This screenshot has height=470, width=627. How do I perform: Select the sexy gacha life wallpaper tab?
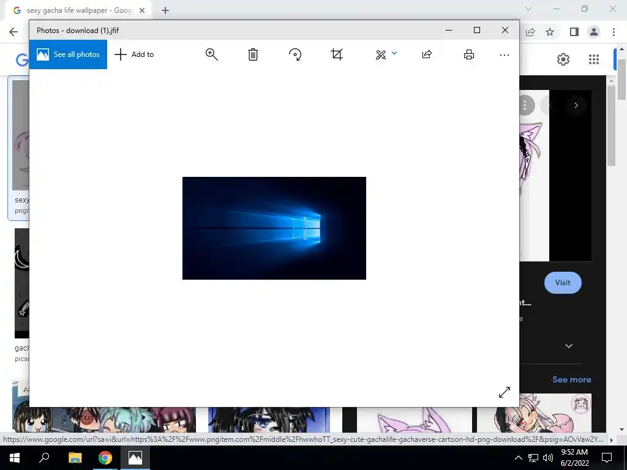point(79,11)
